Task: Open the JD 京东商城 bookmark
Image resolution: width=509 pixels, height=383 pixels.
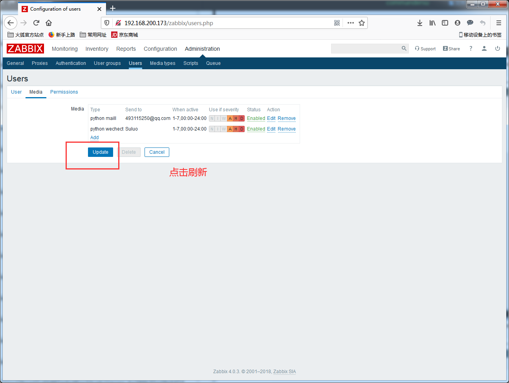Action: coord(125,35)
